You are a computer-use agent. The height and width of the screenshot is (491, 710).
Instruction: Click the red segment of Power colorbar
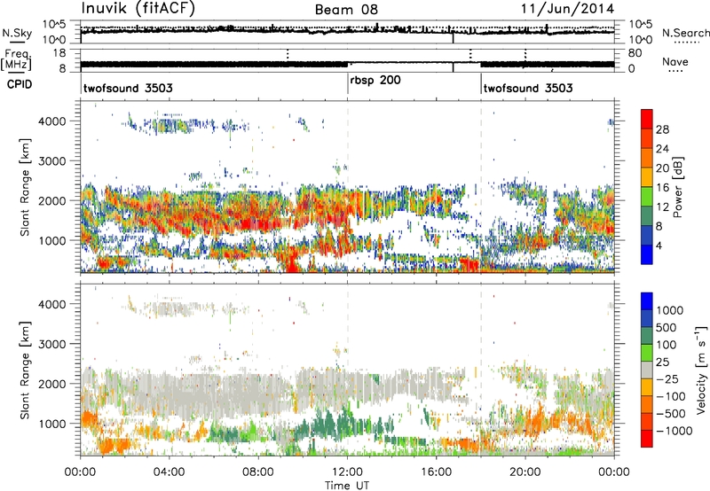(x=647, y=120)
